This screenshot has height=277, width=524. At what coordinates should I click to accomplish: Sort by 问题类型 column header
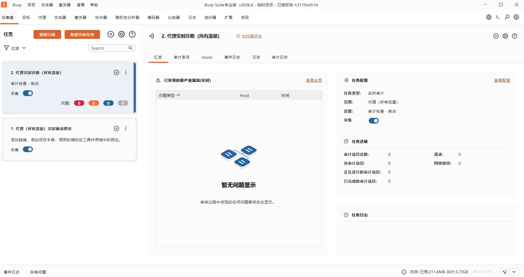[197, 95]
